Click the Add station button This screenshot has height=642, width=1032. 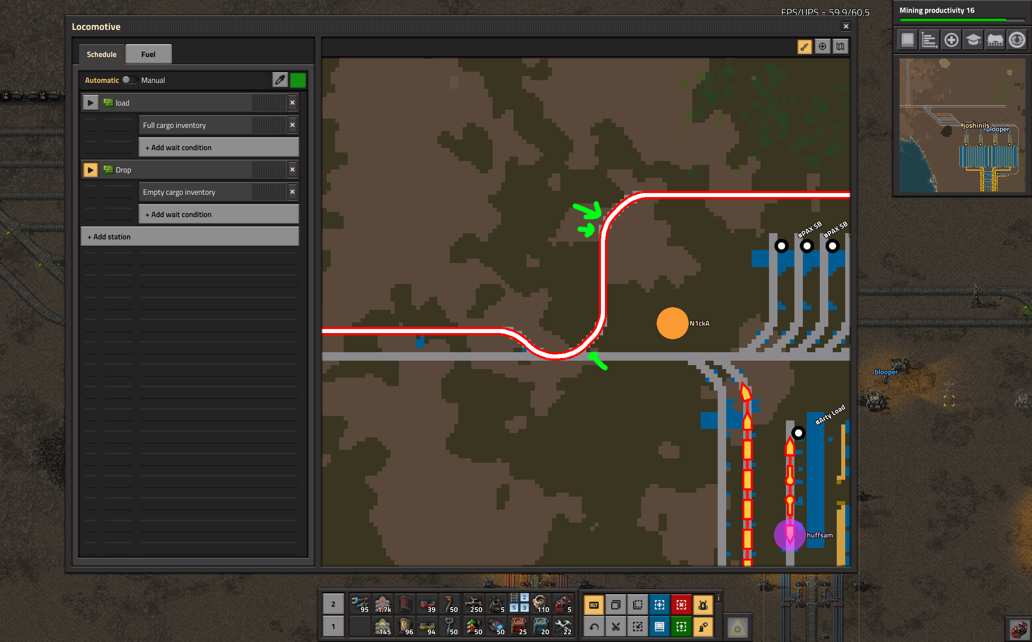pyautogui.click(x=190, y=237)
